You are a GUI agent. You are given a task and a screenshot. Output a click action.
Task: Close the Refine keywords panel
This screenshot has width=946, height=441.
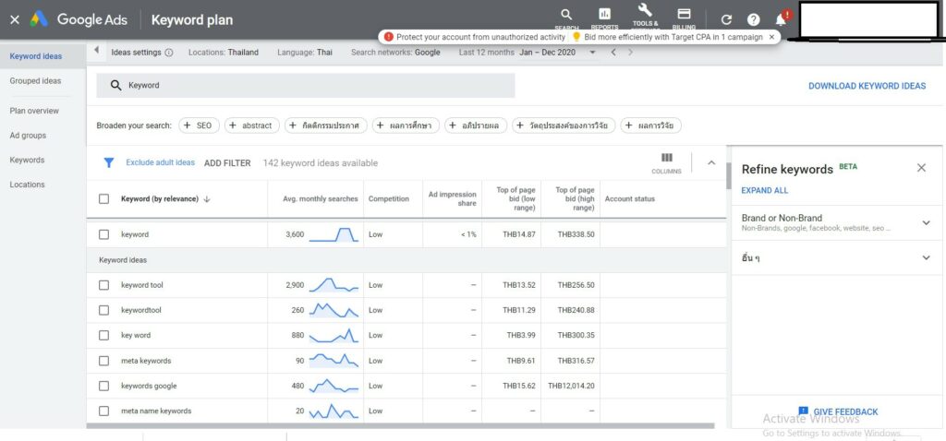pos(921,168)
